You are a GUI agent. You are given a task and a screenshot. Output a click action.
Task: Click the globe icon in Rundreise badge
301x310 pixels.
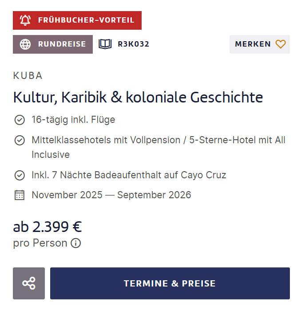coord(25,44)
